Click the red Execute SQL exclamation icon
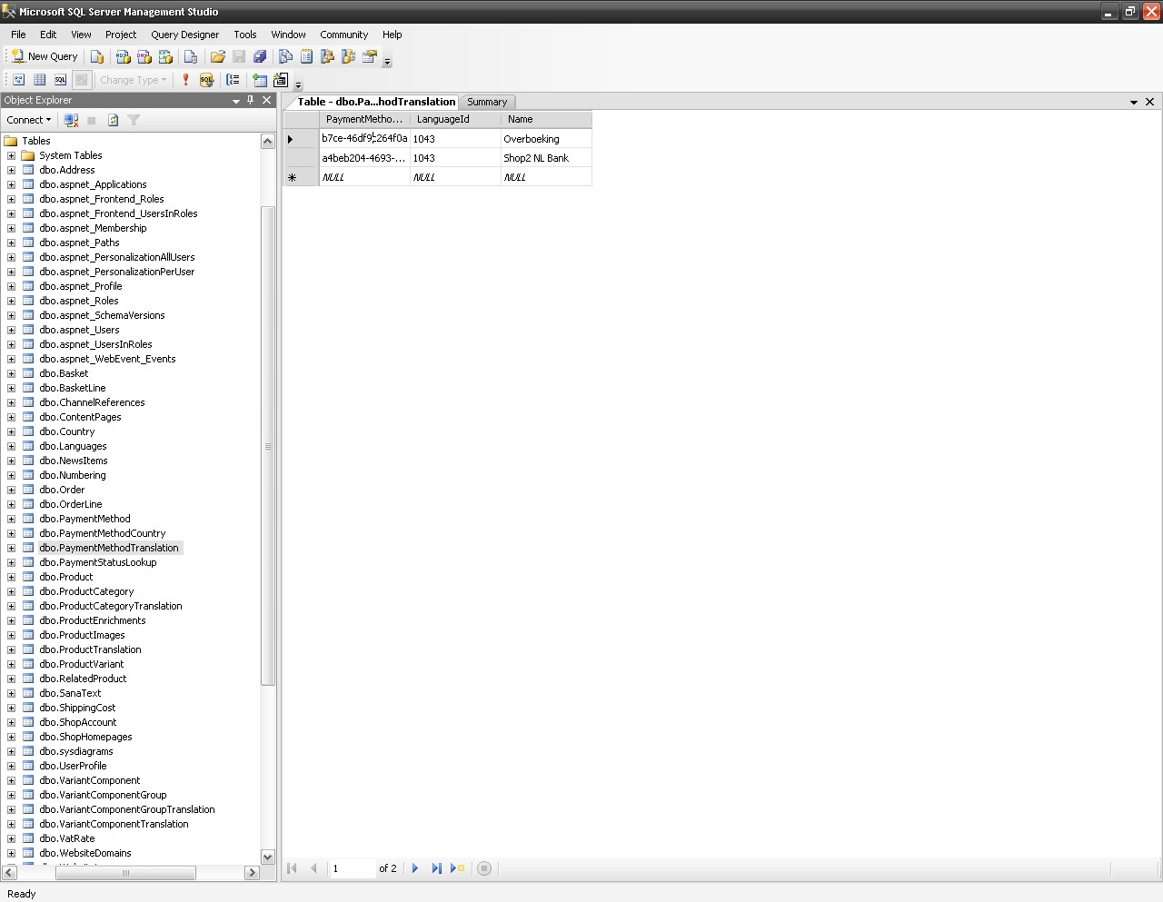 coord(185,80)
